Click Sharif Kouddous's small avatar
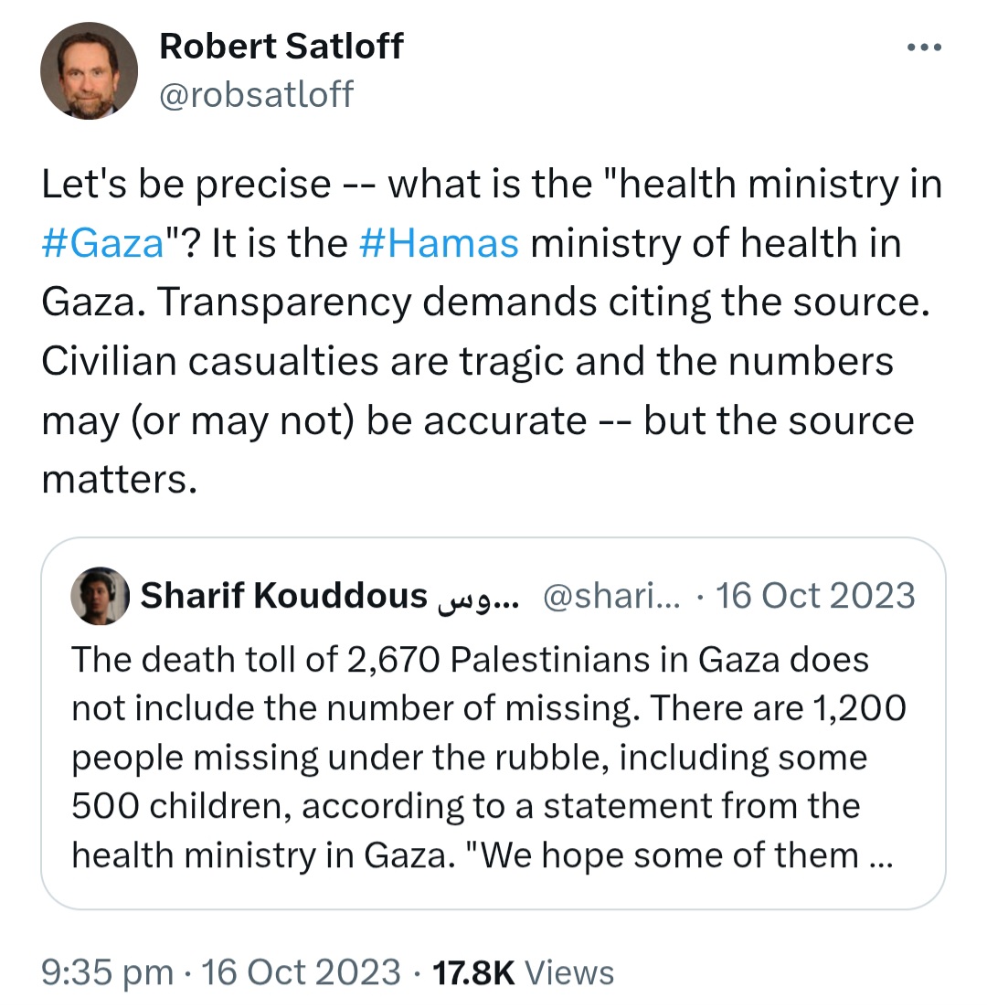The width and height of the screenshot is (987, 1008). pos(100,596)
